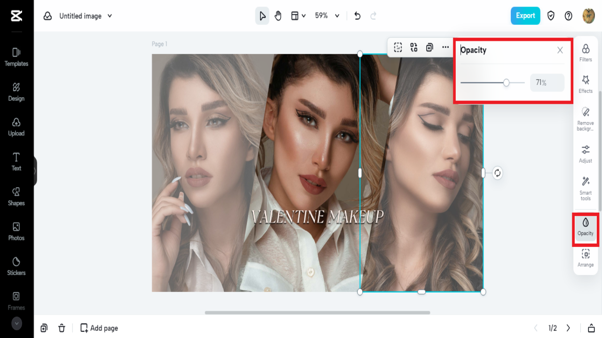602x338 pixels.
Task: Open the Smart tools panel
Action: click(x=586, y=187)
